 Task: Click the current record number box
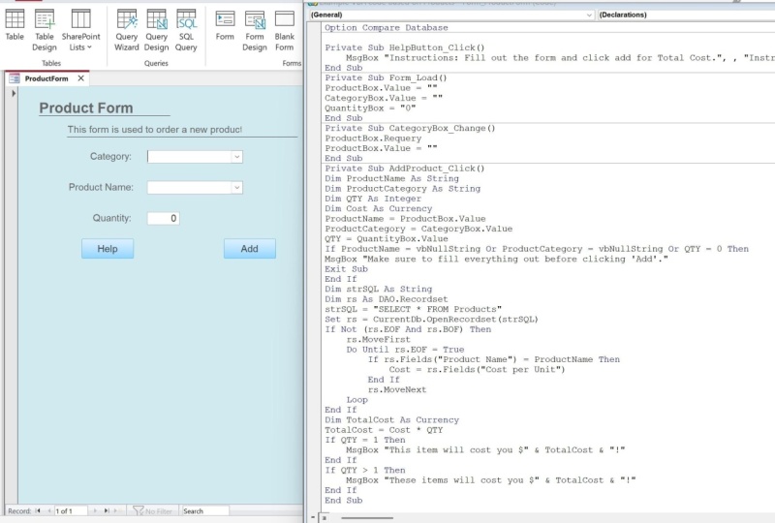pos(71,510)
